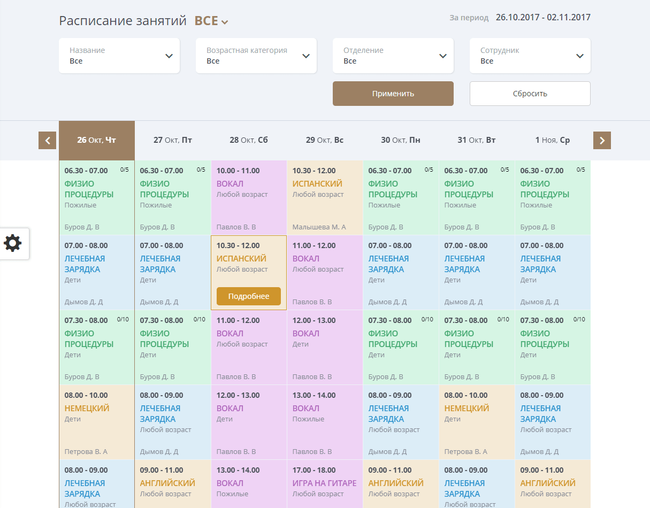Go to next week with right arrow
Viewport: 650px width, 508px height.
coord(602,141)
